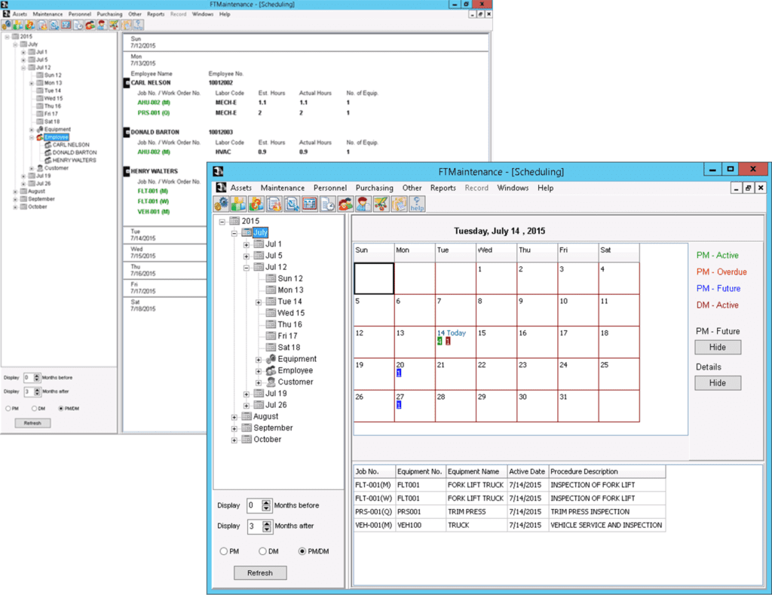Click the document with clock icon in front toolbar
Viewport: 772px width, 595px height.
point(327,204)
